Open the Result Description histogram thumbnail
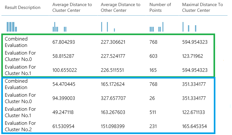232x135 pixels. tap(11, 27)
